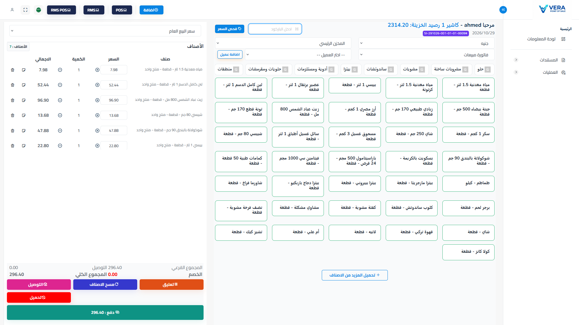Delete the مياه معدنية 1.5 لتر cart row
Viewport: 579px width, 325px height.
pyautogui.click(x=12, y=70)
